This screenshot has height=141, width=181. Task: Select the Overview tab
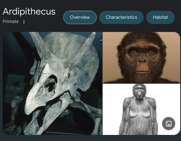(x=80, y=17)
